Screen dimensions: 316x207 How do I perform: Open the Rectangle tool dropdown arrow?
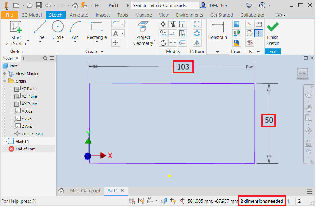[97, 42]
